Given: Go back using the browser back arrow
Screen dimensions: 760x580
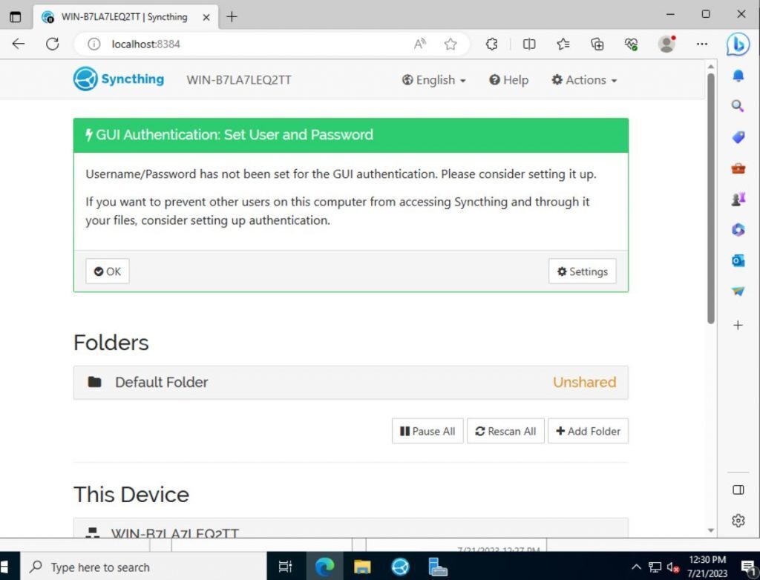Looking at the screenshot, I should pyautogui.click(x=19, y=44).
